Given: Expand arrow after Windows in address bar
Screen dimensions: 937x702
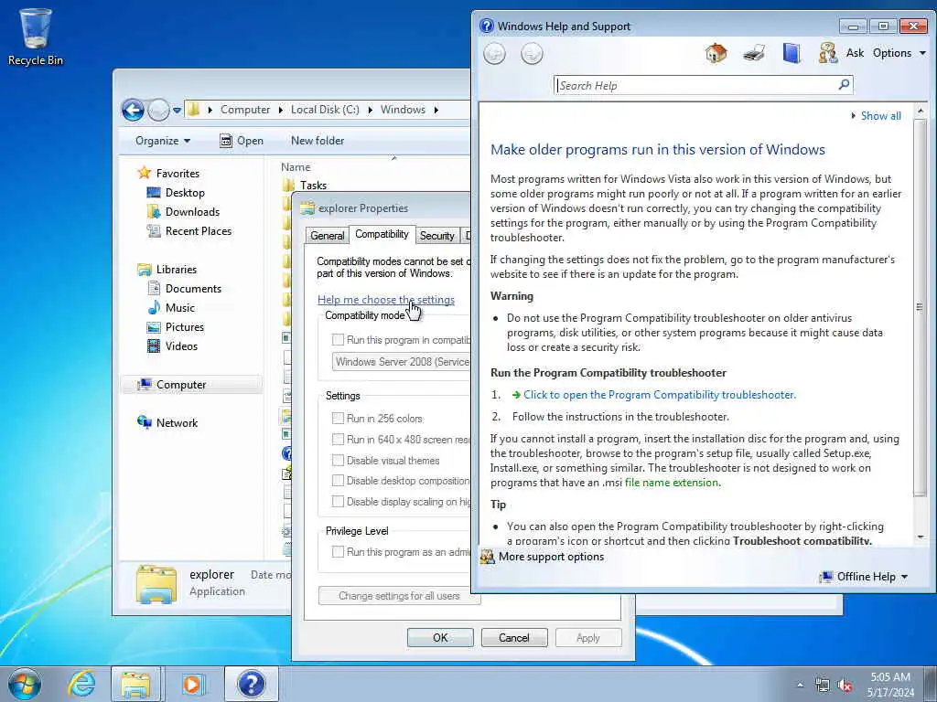Looking at the screenshot, I should 436,110.
